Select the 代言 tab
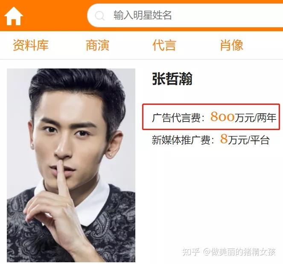 (164, 45)
